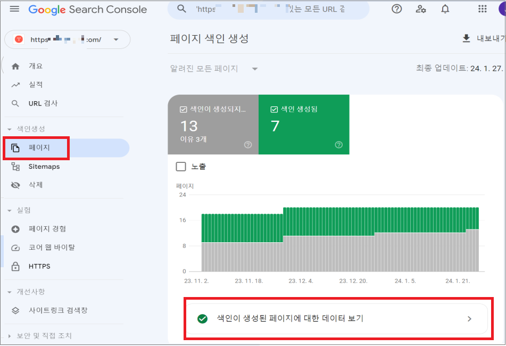Click the download export icon

tap(466, 38)
